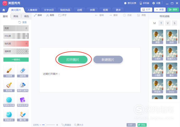Click the zoom in plus icon

[x=57, y=125]
